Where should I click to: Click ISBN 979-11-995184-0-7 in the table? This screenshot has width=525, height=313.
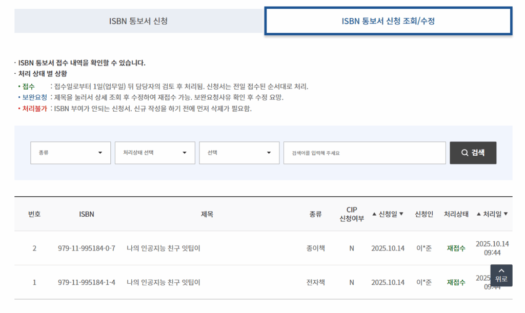tap(87, 248)
